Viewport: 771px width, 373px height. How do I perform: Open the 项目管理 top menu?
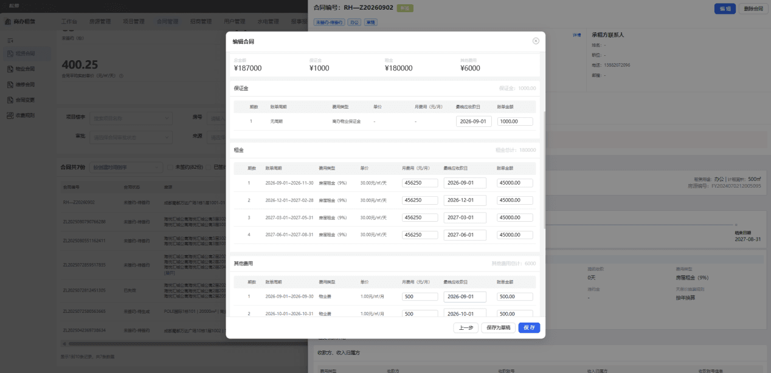(133, 21)
